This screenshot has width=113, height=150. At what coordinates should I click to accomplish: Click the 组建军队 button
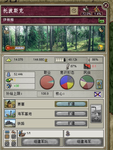[41, 142]
